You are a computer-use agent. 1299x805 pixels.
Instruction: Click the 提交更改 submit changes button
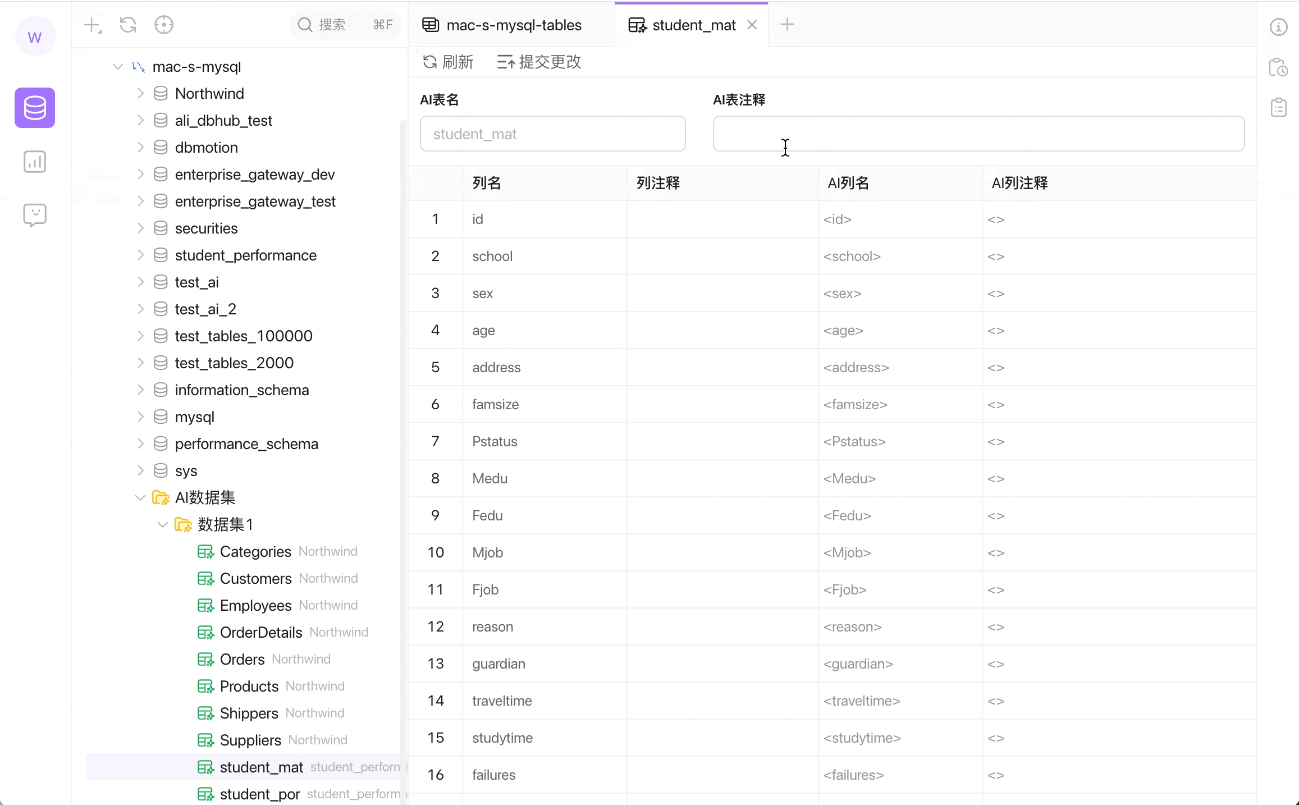click(x=539, y=62)
